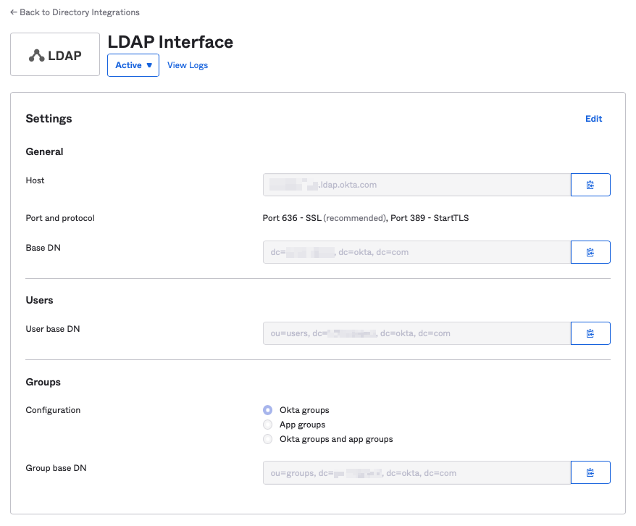The height and width of the screenshot is (526, 636).
Task: Click the LDAP Interface title
Action: [170, 42]
